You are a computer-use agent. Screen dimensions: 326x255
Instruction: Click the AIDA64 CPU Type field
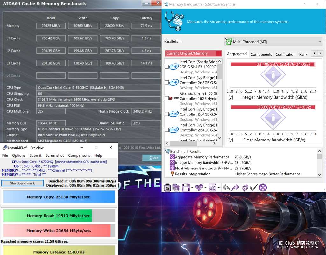pos(99,88)
